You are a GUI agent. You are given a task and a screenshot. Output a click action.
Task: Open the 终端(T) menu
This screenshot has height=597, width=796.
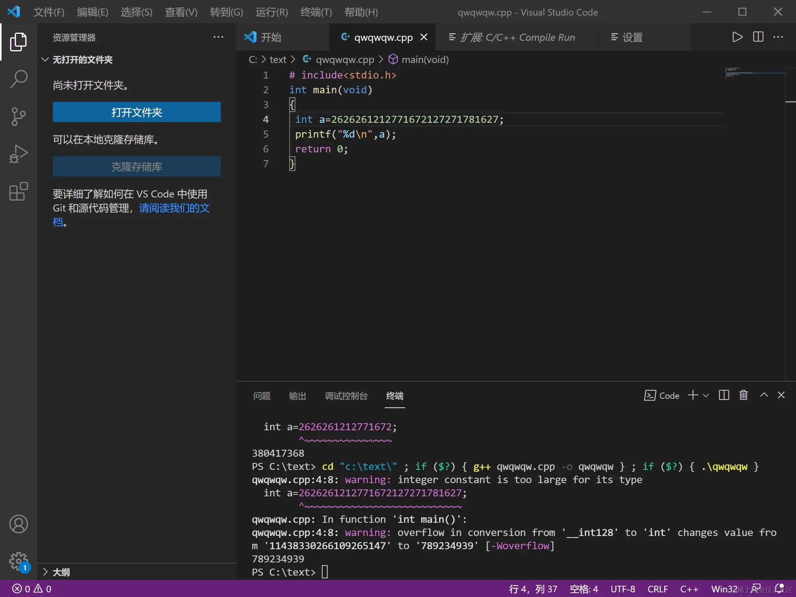point(316,12)
